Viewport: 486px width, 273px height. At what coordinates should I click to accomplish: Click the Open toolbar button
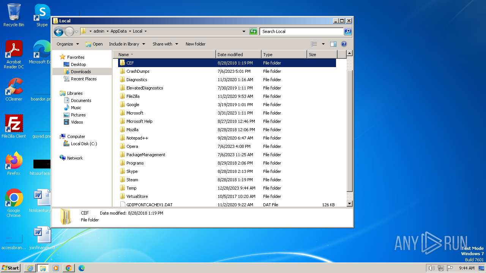[94, 44]
